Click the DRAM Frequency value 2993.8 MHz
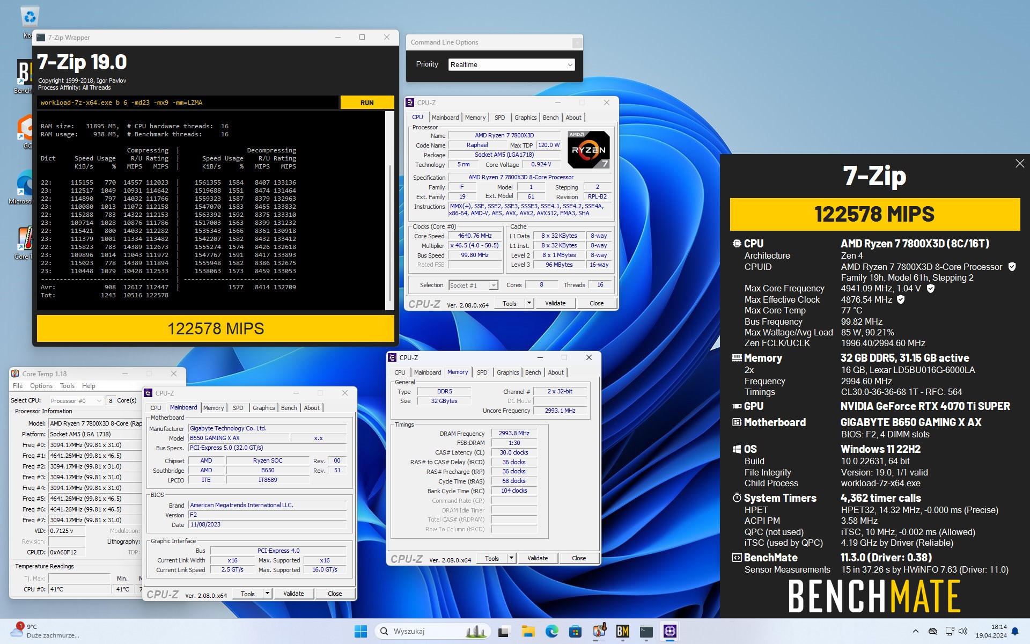Image resolution: width=1030 pixels, height=644 pixels. 514,433
